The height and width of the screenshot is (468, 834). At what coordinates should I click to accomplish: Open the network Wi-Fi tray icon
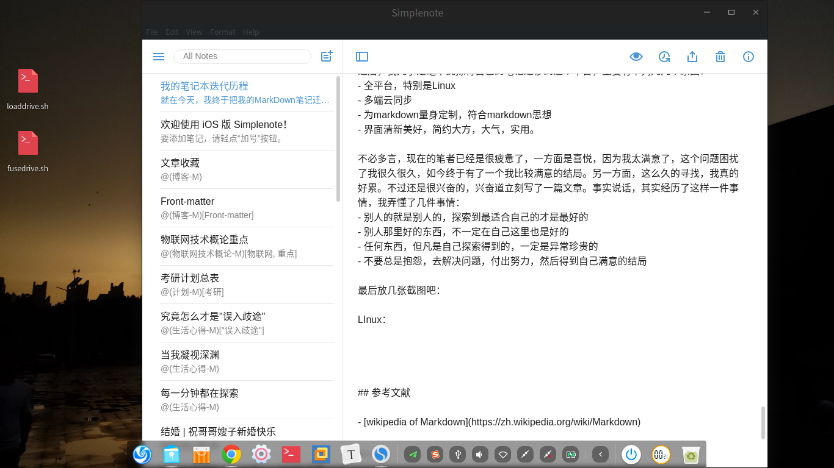[x=502, y=454]
